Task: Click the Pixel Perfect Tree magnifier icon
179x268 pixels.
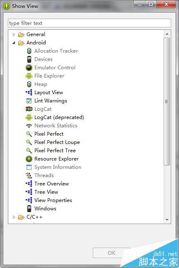Action: [x=29, y=151]
